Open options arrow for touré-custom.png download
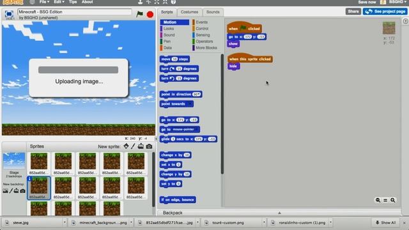The height and width of the screenshot is (230, 409). [264, 222]
